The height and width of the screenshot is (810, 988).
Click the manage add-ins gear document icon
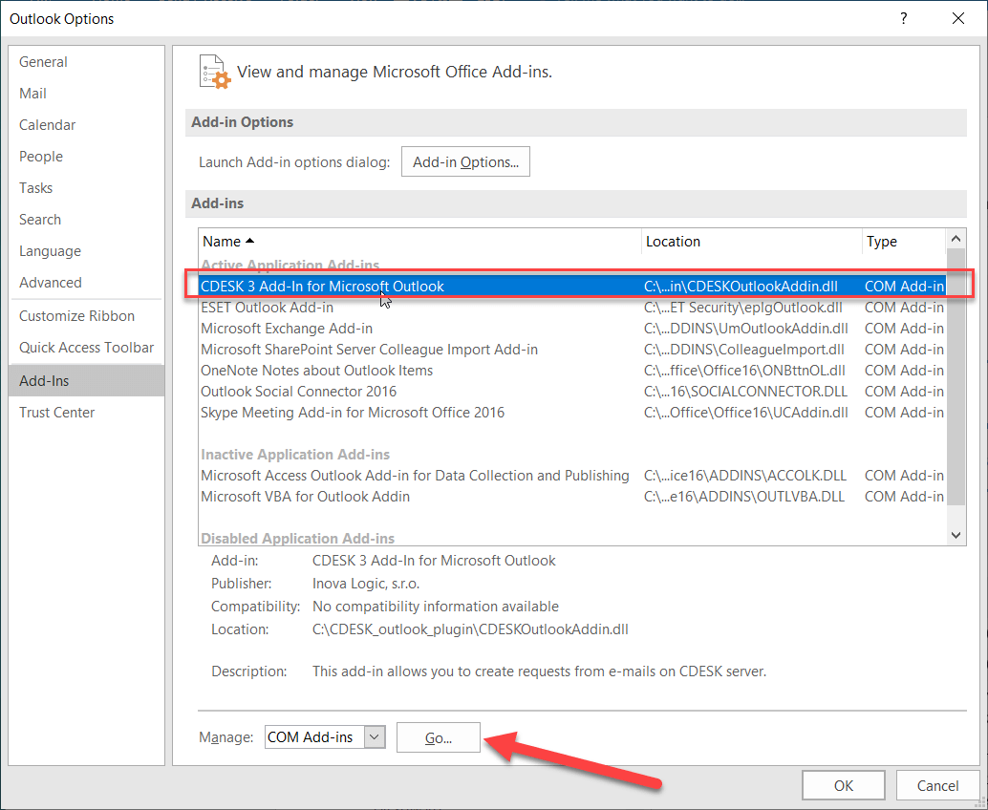(x=214, y=72)
